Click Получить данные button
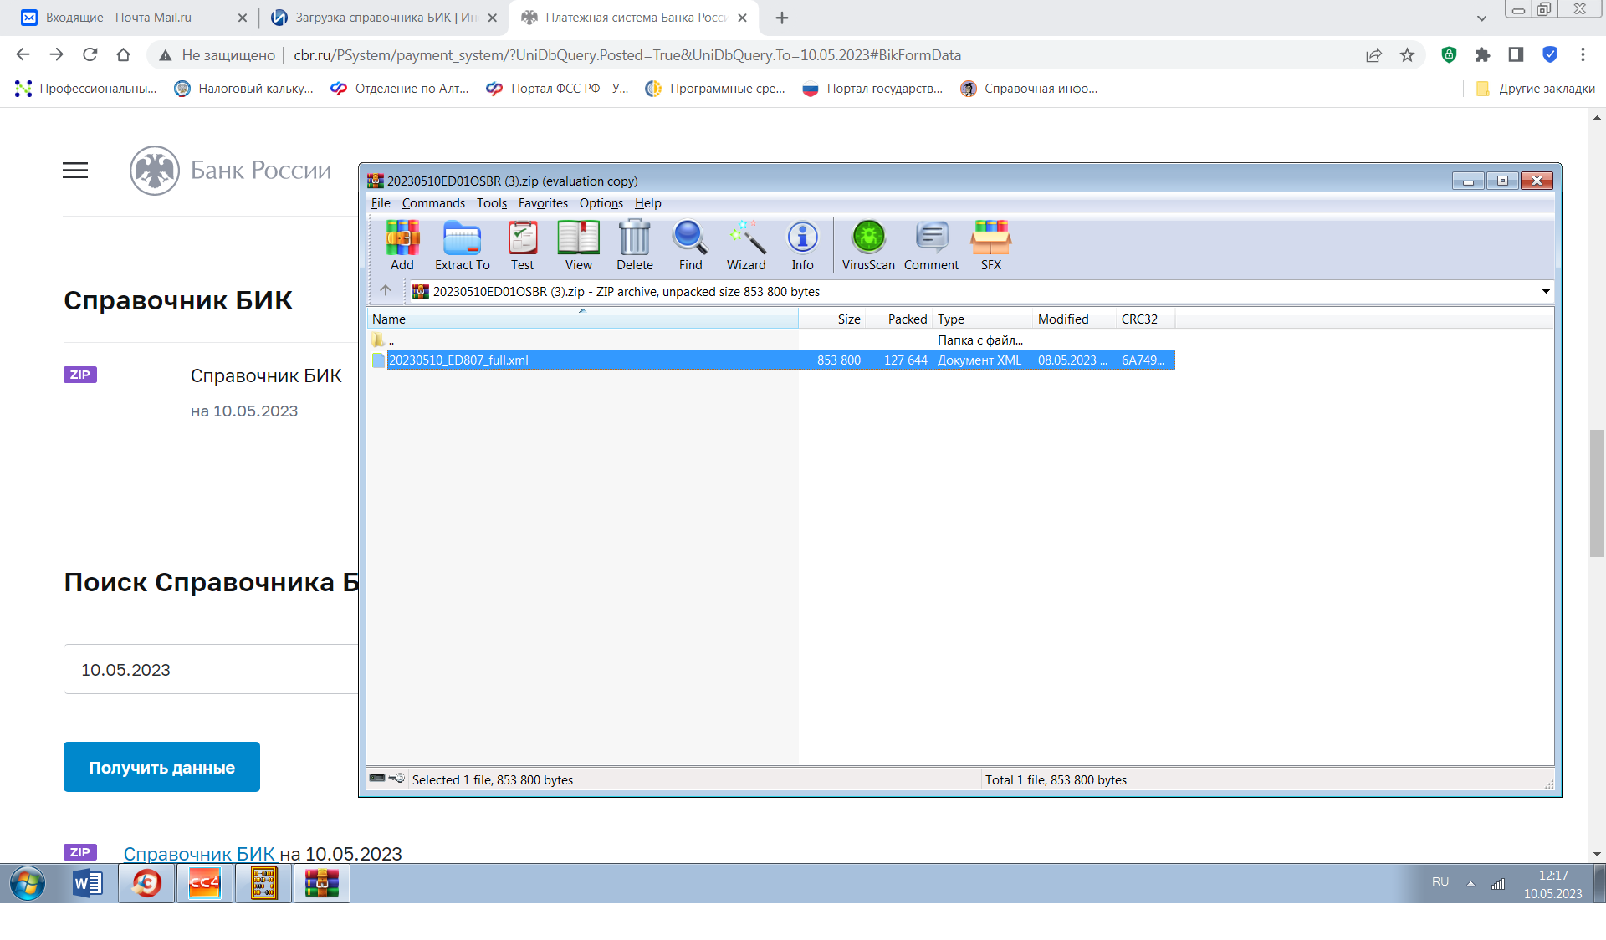This screenshot has width=1606, height=940. point(161,767)
